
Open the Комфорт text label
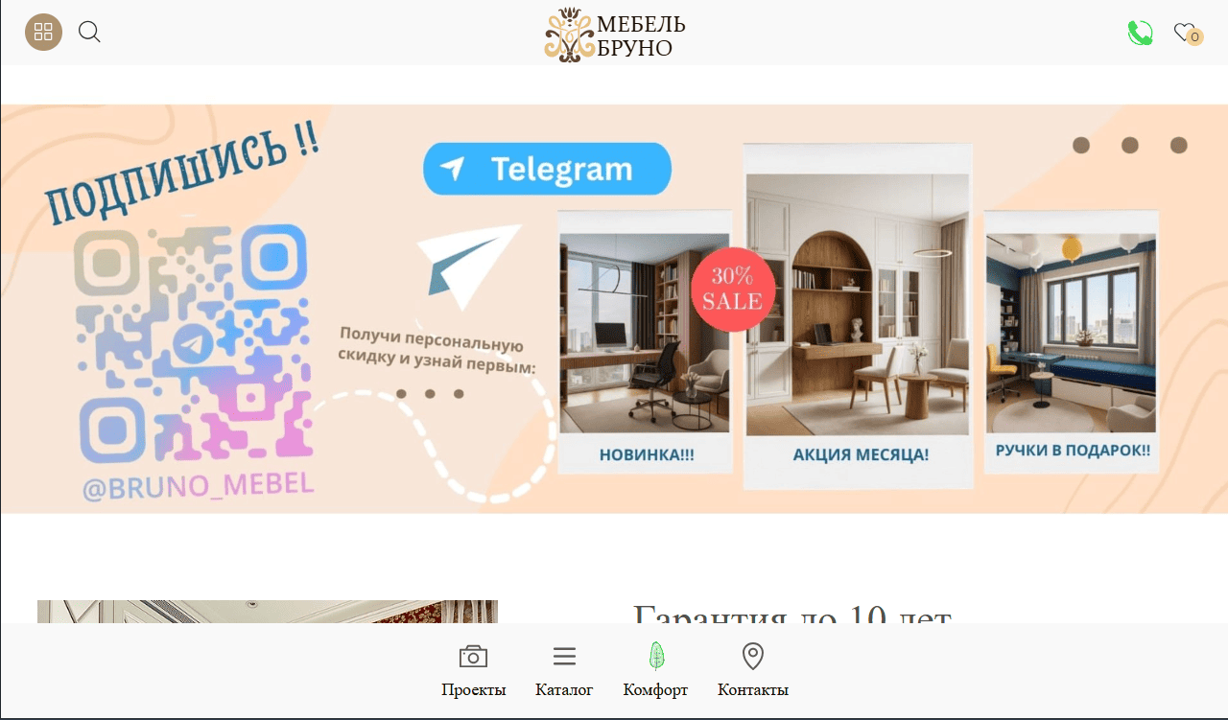pyautogui.click(x=655, y=690)
